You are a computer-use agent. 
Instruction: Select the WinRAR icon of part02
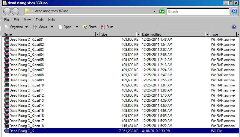point(6,45)
